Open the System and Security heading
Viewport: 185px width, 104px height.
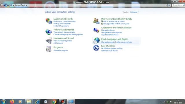(x=63, y=19)
